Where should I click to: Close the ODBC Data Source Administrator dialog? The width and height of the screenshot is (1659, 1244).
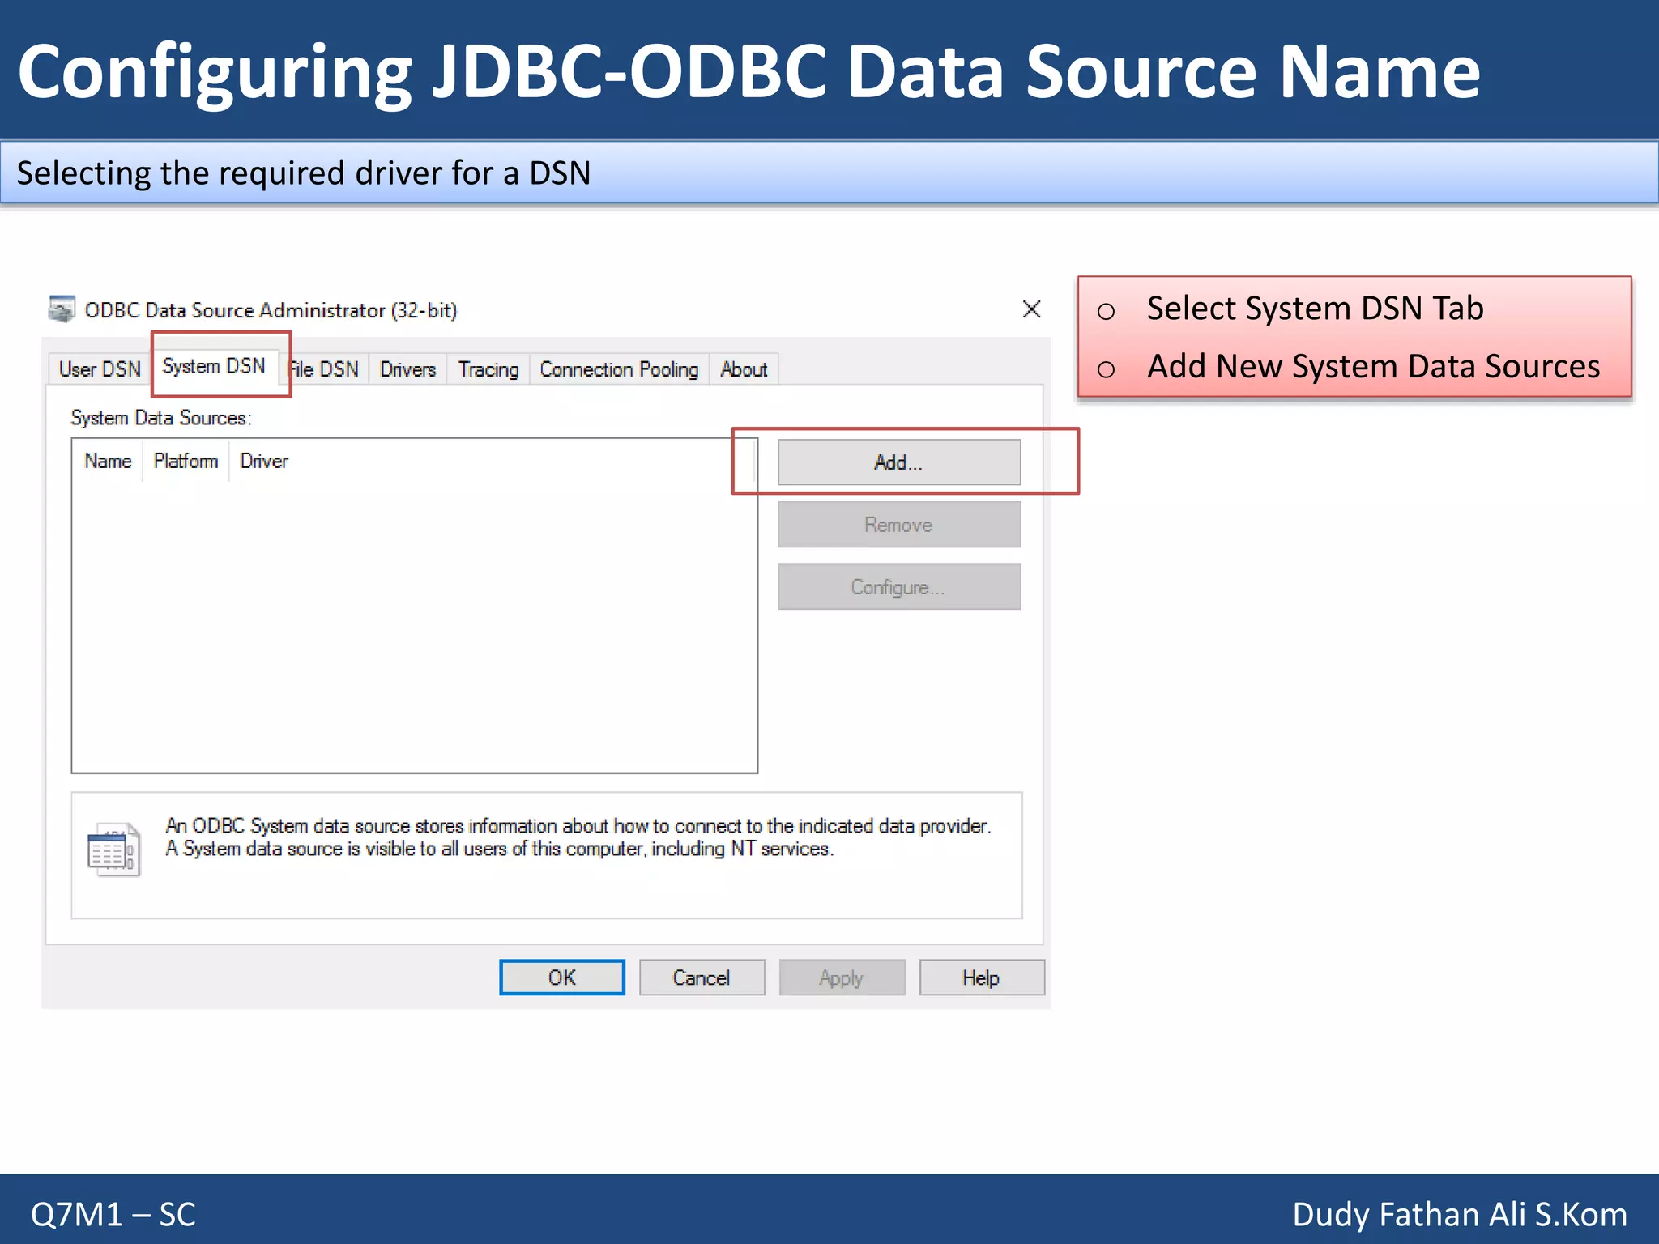click(1031, 309)
